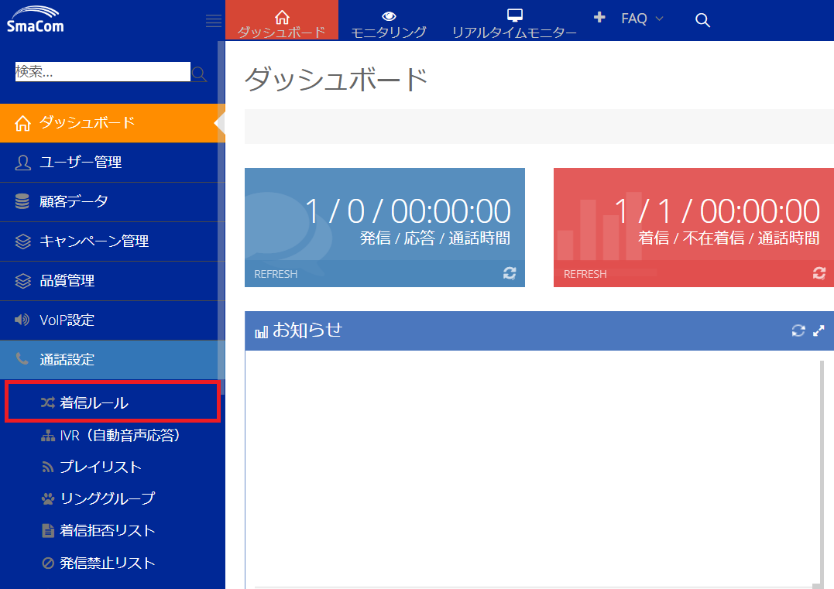Click the お知らせ panel title

[x=307, y=330]
